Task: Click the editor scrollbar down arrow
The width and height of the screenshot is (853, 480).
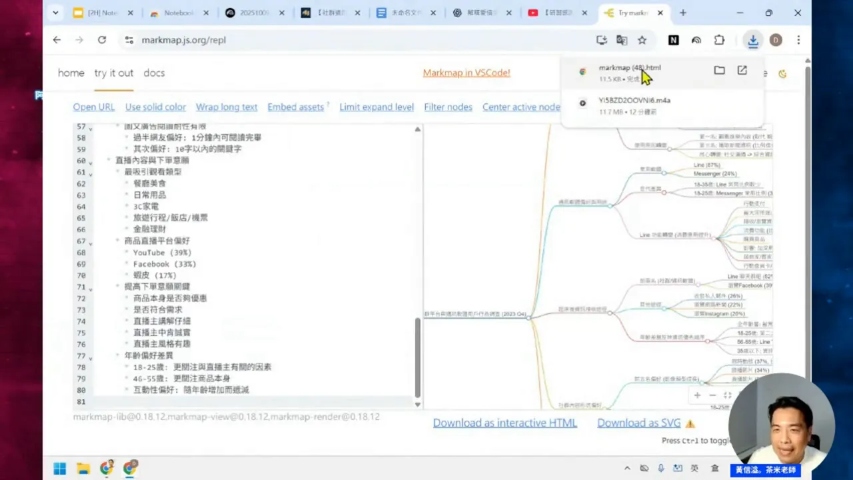Action: (418, 404)
